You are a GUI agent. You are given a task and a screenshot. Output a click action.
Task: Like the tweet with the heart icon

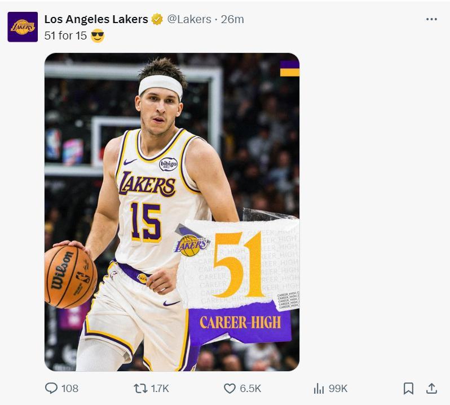pos(230,388)
